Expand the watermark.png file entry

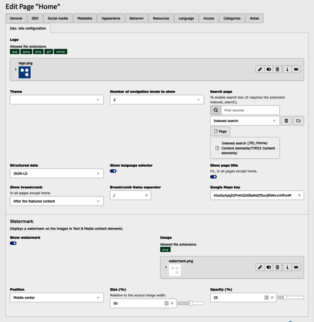pos(166,267)
